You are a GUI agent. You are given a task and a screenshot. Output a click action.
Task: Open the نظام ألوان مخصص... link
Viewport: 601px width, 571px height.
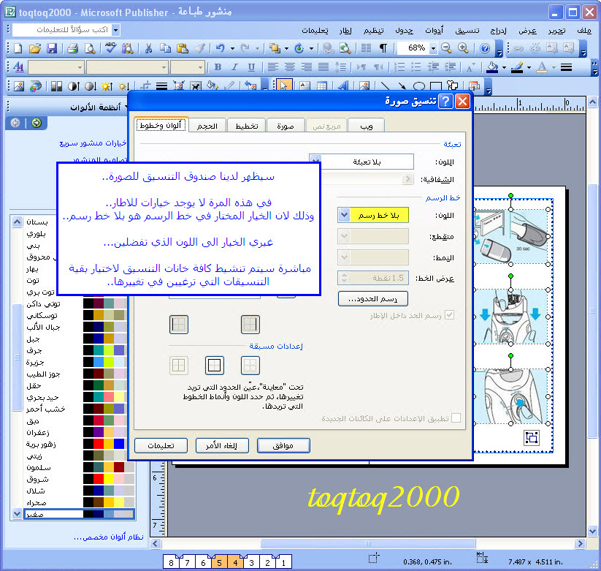(x=109, y=537)
